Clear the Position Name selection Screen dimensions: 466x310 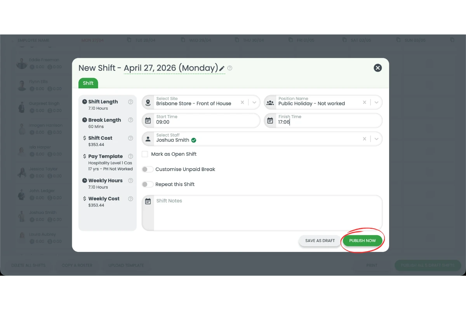click(x=364, y=103)
